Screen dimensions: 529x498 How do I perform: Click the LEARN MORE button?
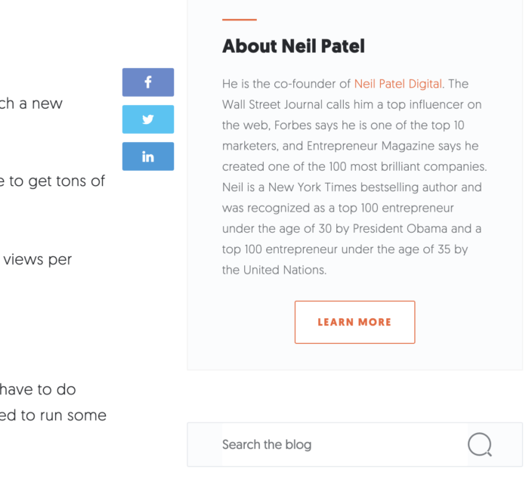pyautogui.click(x=355, y=322)
